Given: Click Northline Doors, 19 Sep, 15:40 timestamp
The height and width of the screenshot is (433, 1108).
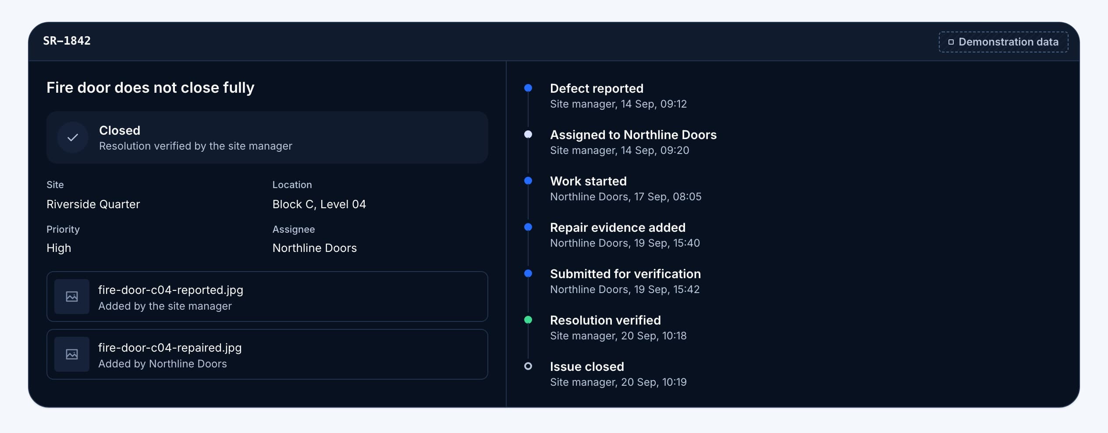Looking at the screenshot, I should tap(625, 243).
